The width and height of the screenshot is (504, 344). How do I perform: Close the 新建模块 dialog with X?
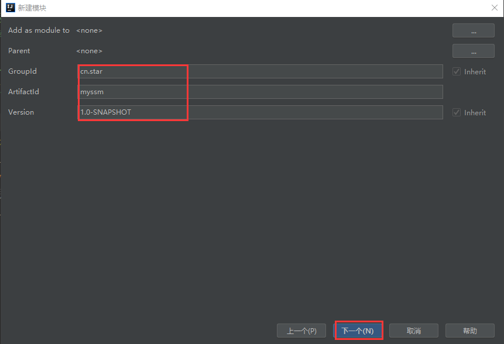(494, 8)
